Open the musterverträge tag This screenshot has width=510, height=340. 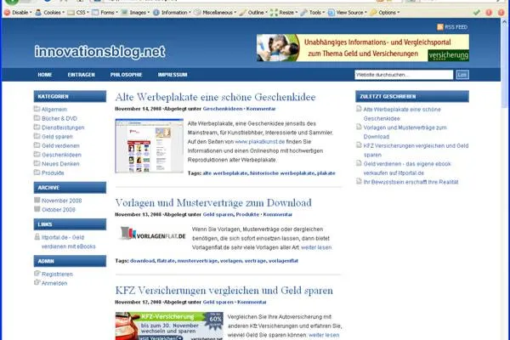pos(197,261)
